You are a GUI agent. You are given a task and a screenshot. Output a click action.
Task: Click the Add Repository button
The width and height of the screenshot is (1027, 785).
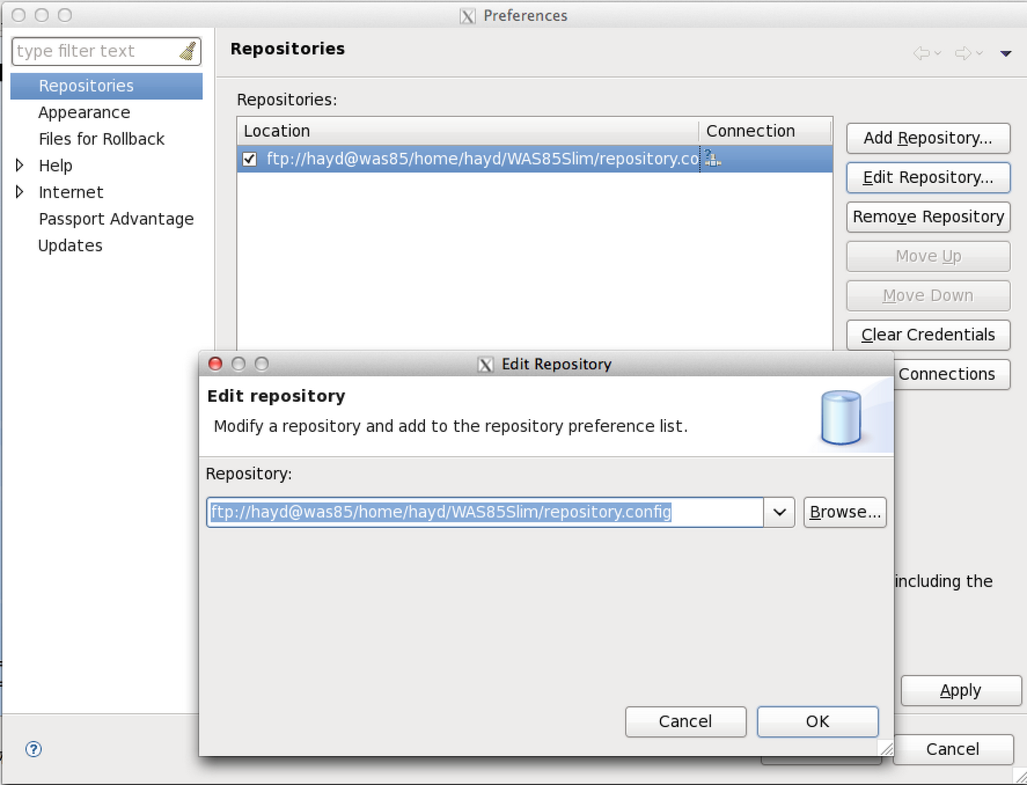[928, 138]
